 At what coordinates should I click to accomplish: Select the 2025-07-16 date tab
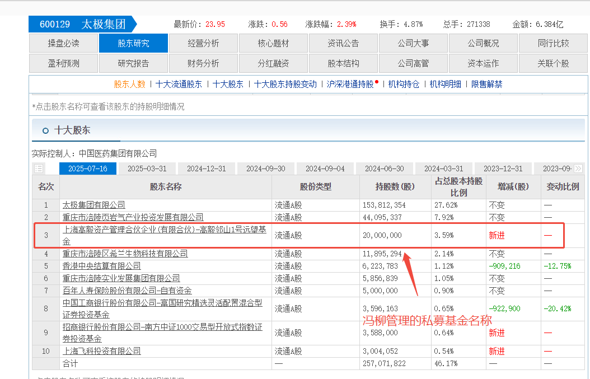88,169
